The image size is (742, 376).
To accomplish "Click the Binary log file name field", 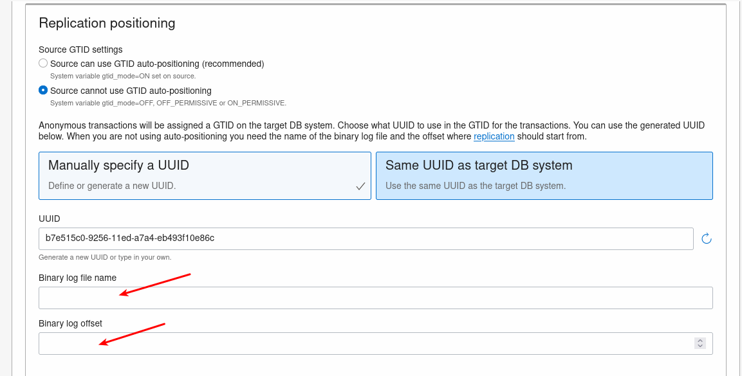I will 375,298.
